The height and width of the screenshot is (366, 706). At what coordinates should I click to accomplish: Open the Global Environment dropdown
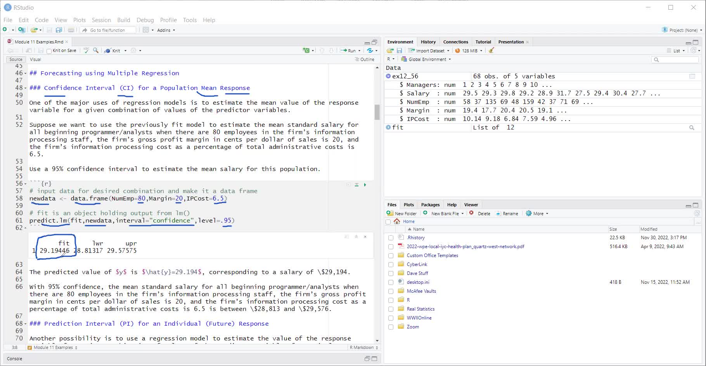(426, 59)
